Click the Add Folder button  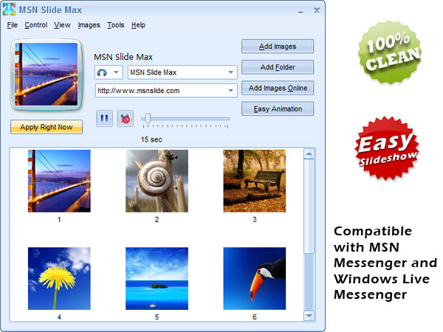278,67
